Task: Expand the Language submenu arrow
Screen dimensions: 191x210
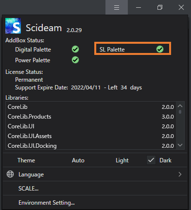Action: coord(180,175)
